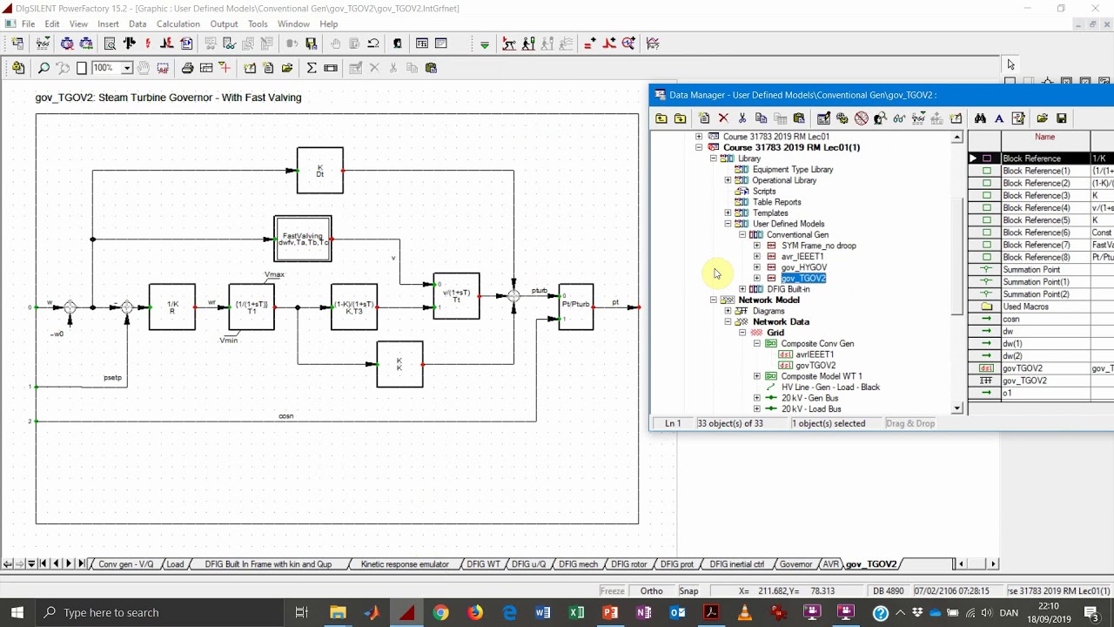
Task: Open the Calculation menu
Action: [x=178, y=24]
